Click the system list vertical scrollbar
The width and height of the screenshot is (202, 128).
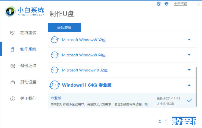point(196,87)
